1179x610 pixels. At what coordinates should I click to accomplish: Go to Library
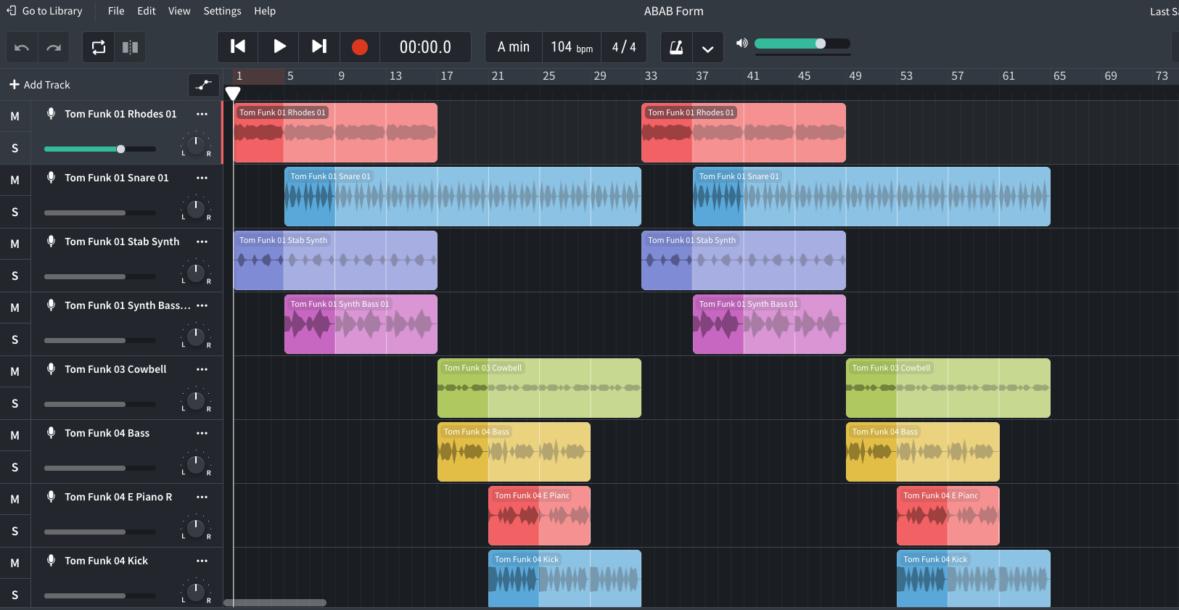click(44, 11)
